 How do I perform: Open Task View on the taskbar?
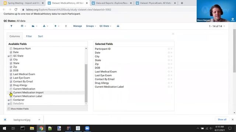pyautogui.click(x=13, y=128)
